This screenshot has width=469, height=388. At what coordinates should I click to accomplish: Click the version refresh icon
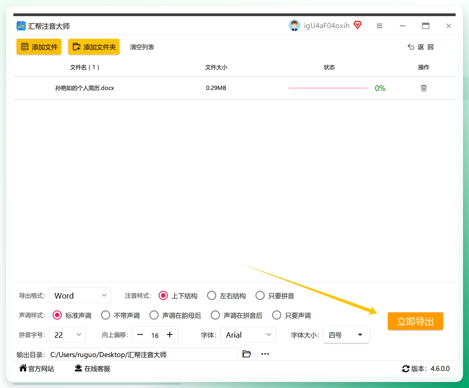coord(405,369)
